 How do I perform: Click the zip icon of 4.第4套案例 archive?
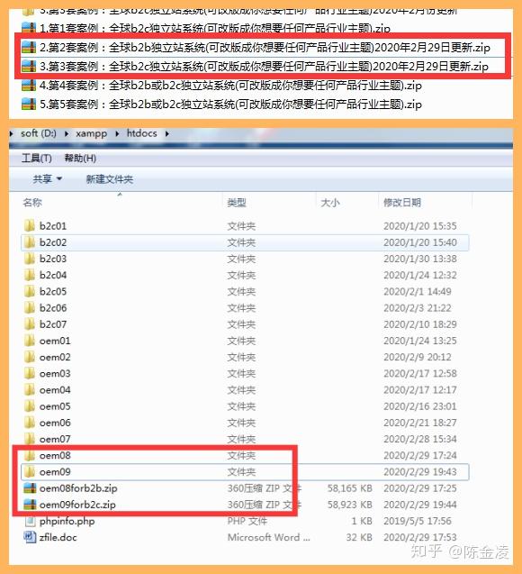[x=29, y=86]
